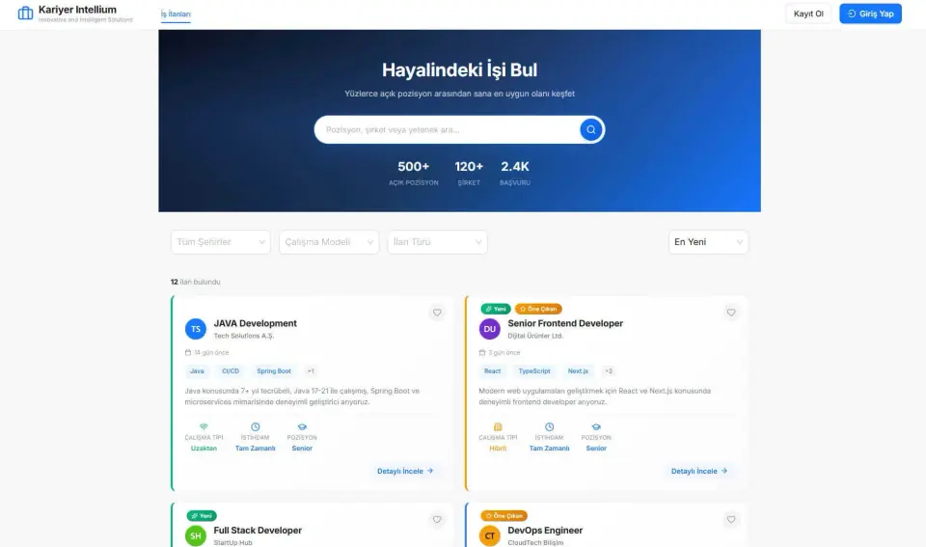
Task: Open the Tüm Şehirler city dropdown
Action: pos(221,242)
